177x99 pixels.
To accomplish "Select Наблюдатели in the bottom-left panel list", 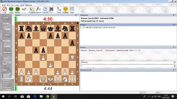I will click(7, 90).
